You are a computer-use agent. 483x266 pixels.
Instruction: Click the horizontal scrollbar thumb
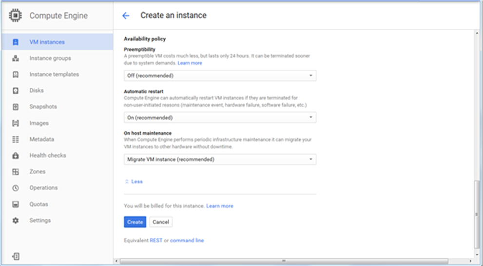coord(284,261)
